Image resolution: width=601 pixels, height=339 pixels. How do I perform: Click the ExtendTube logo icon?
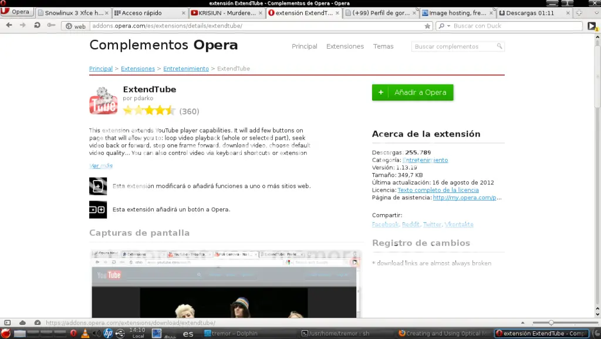(x=103, y=101)
